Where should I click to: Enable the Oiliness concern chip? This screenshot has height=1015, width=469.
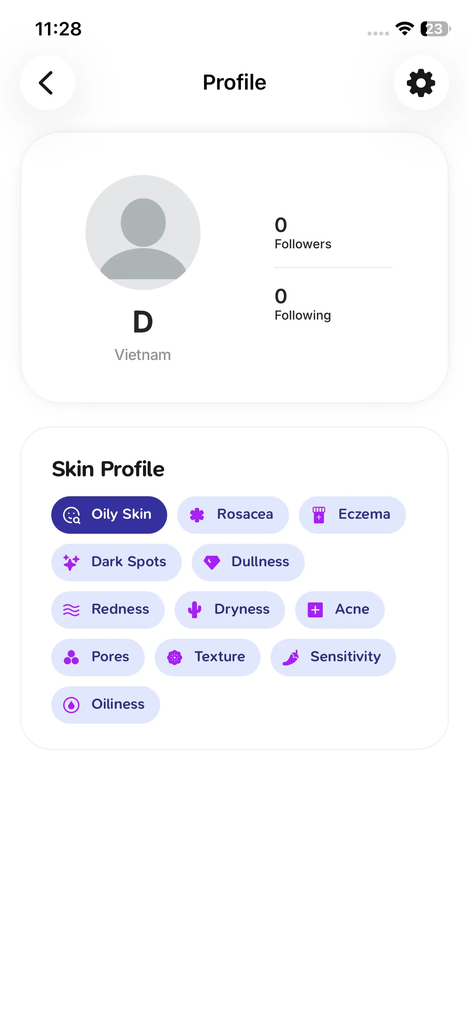(x=105, y=705)
